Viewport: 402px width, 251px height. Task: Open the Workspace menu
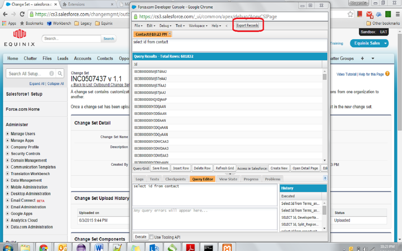198,26
